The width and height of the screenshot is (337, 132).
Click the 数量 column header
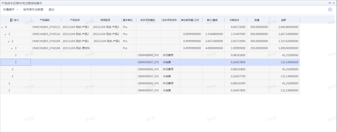(x=257, y=20)
